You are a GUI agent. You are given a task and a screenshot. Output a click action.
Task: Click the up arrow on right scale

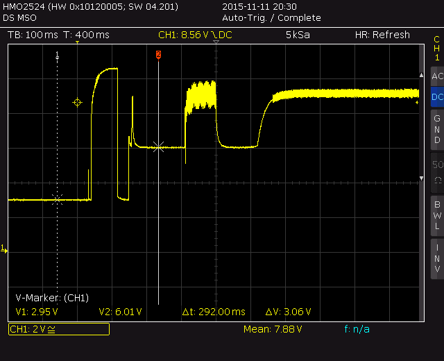tap(421, 75)
